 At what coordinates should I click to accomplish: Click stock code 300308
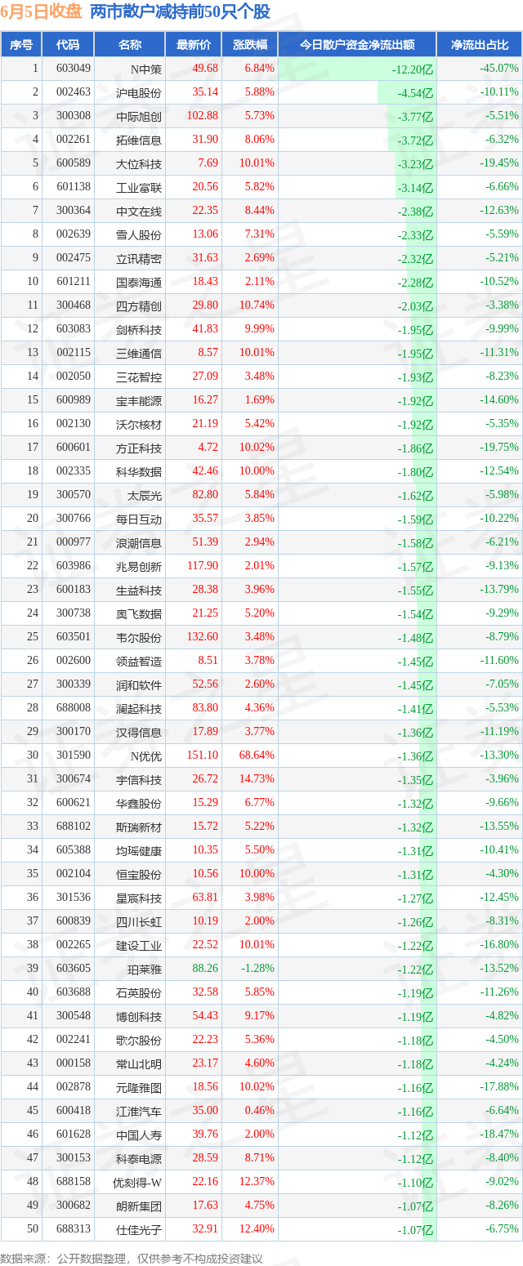[x=73, y=116]
